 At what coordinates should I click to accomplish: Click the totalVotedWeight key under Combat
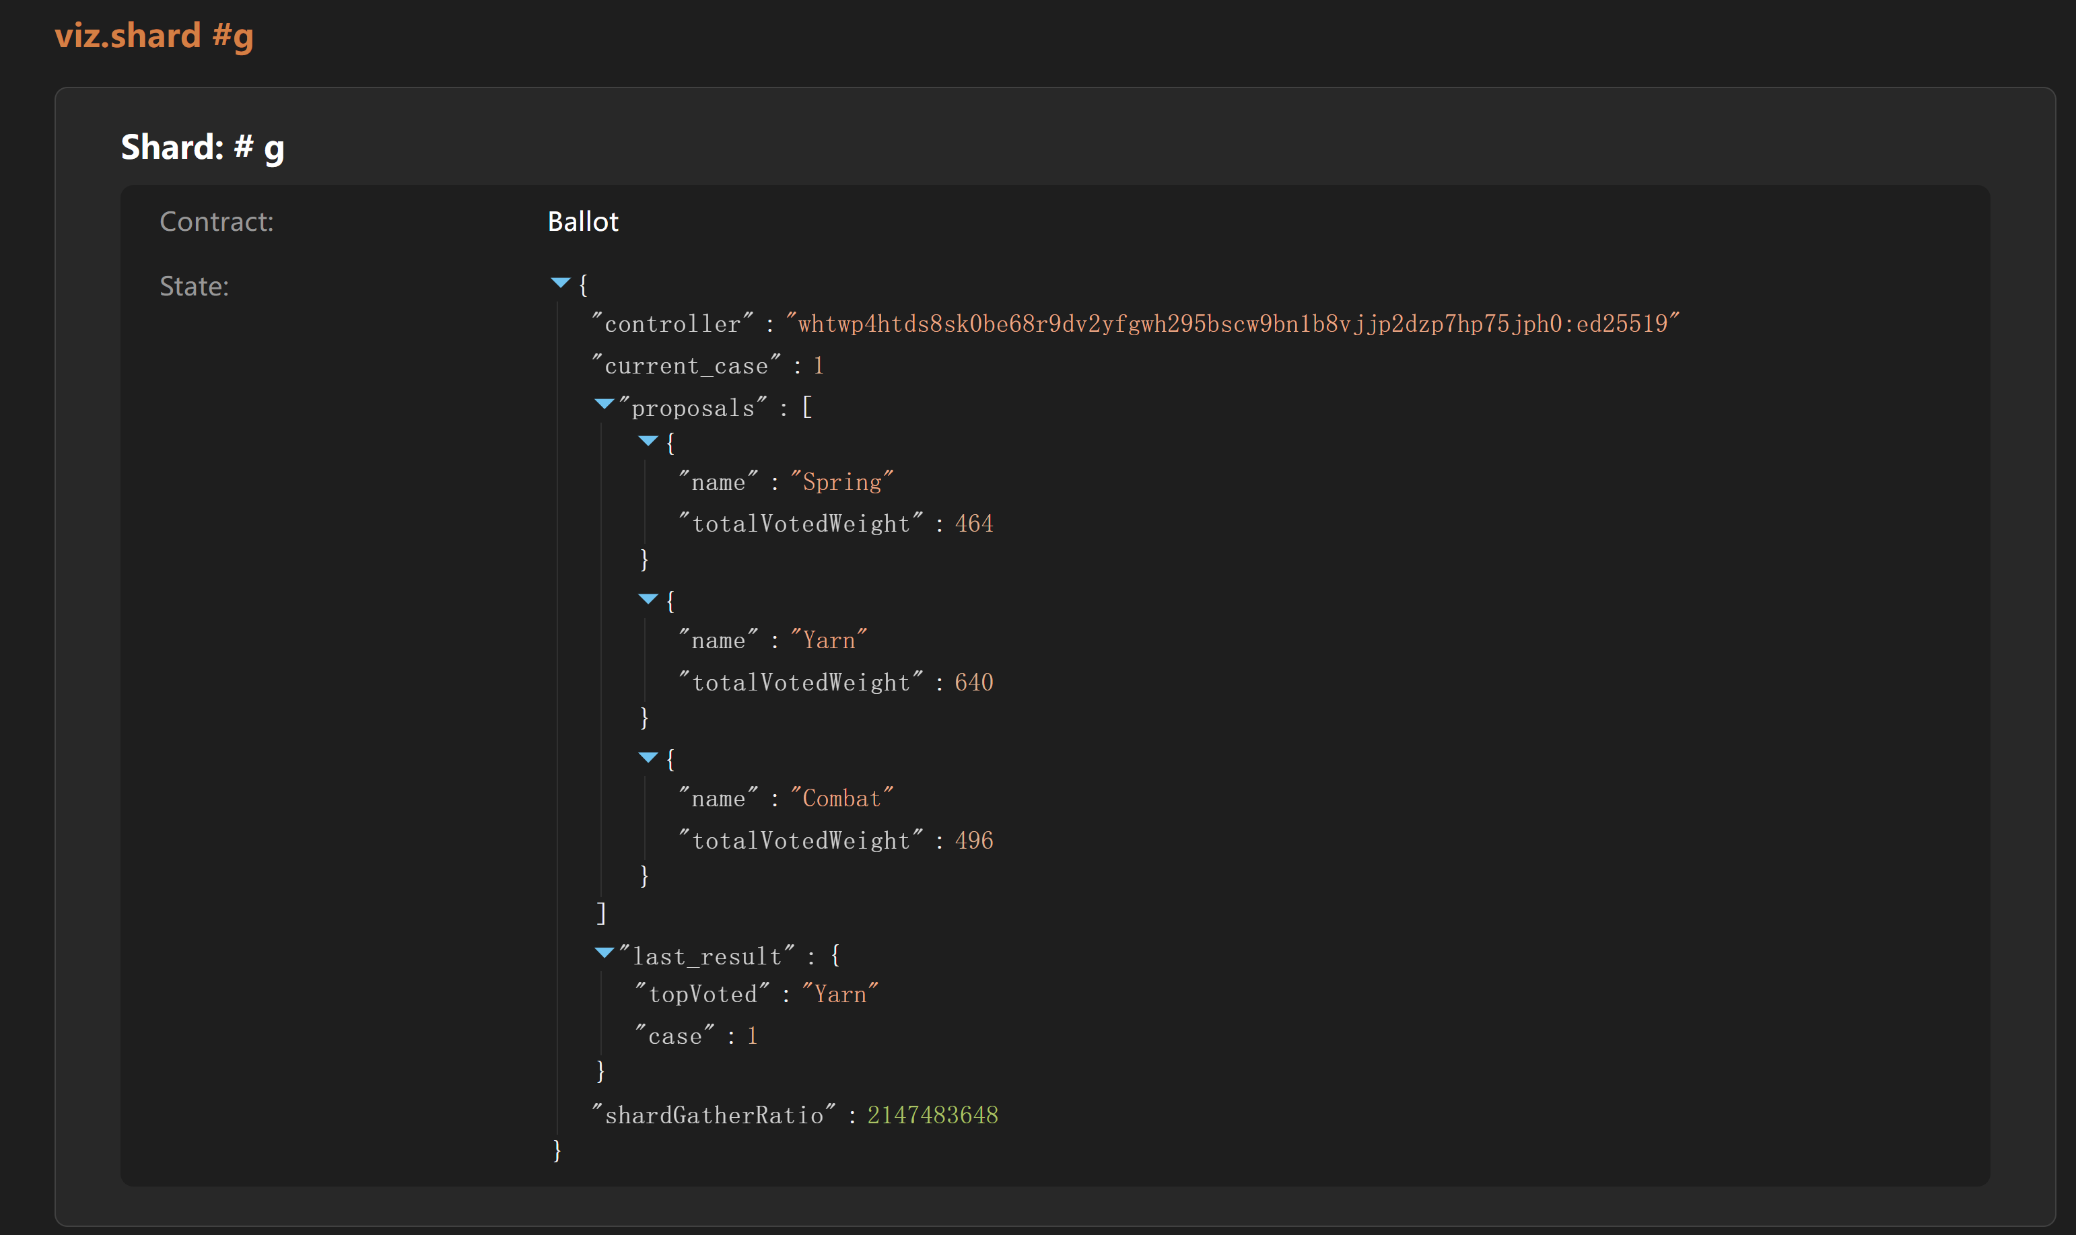[801, 841]
